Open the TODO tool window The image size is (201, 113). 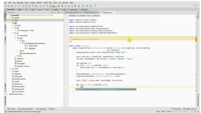point(52,109)
